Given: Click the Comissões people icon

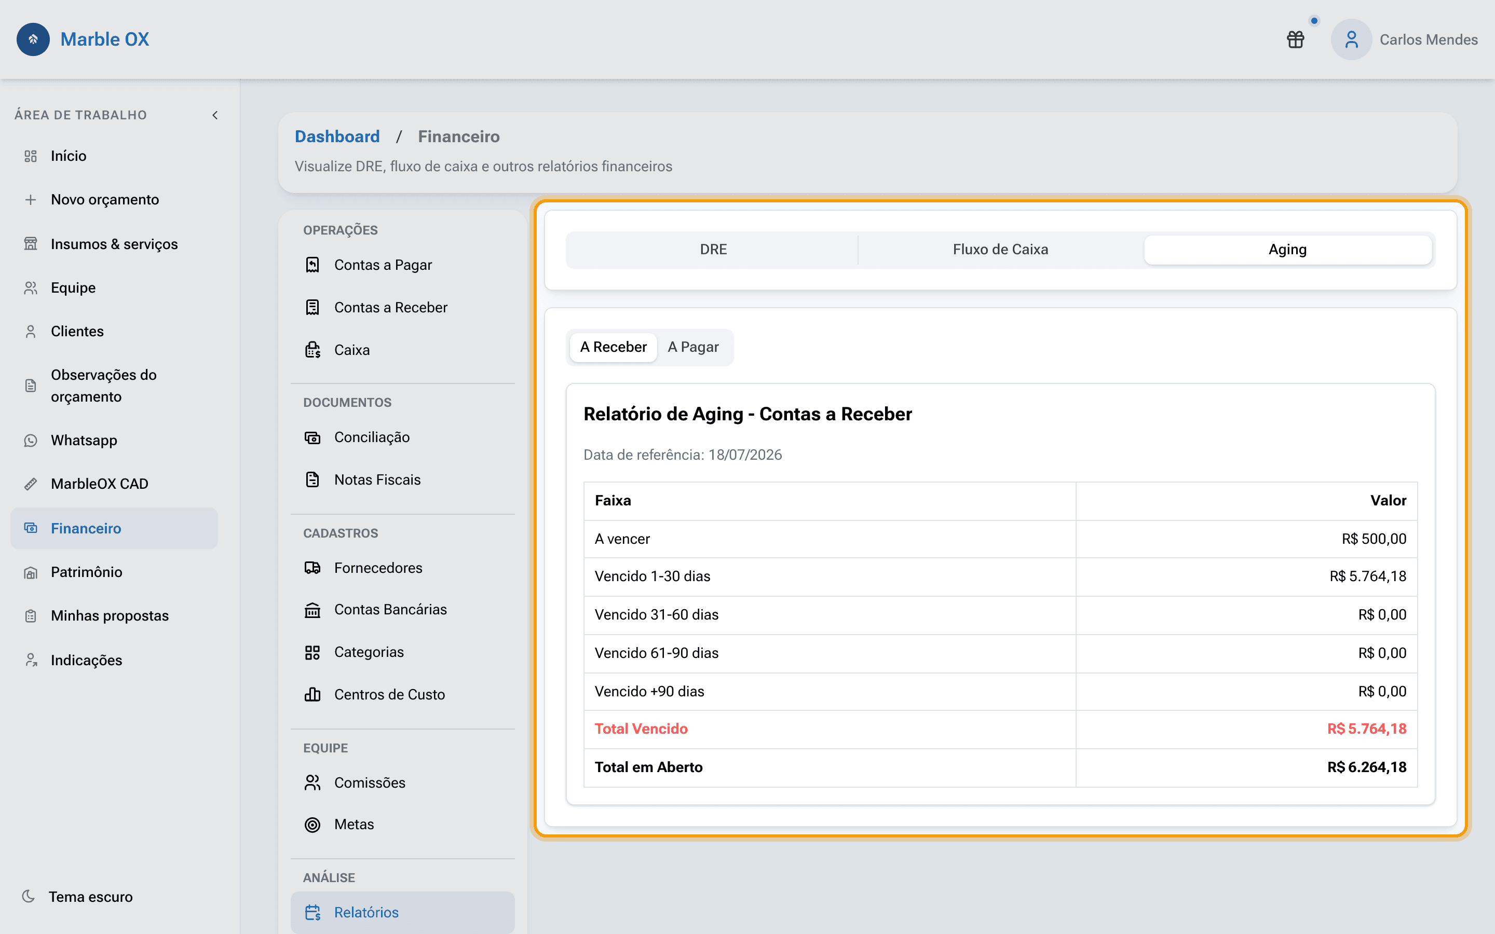Looking at the screenshot, I should pyautogui.click(x=312, y=782).
